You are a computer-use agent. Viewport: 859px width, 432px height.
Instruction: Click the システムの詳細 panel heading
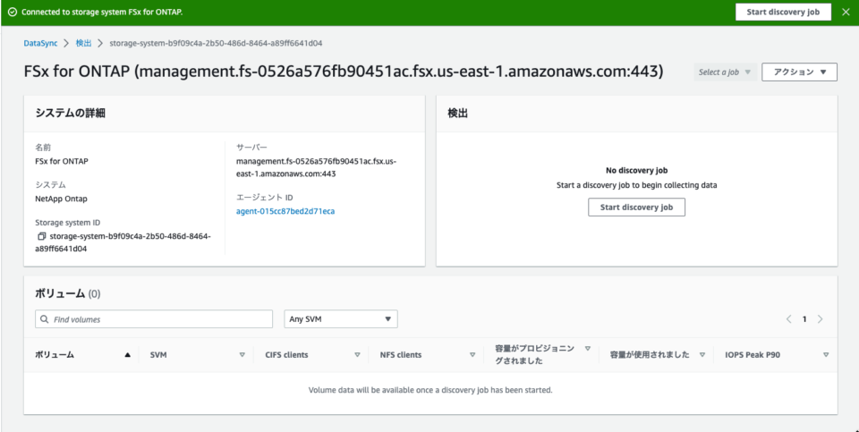(70, 114)
